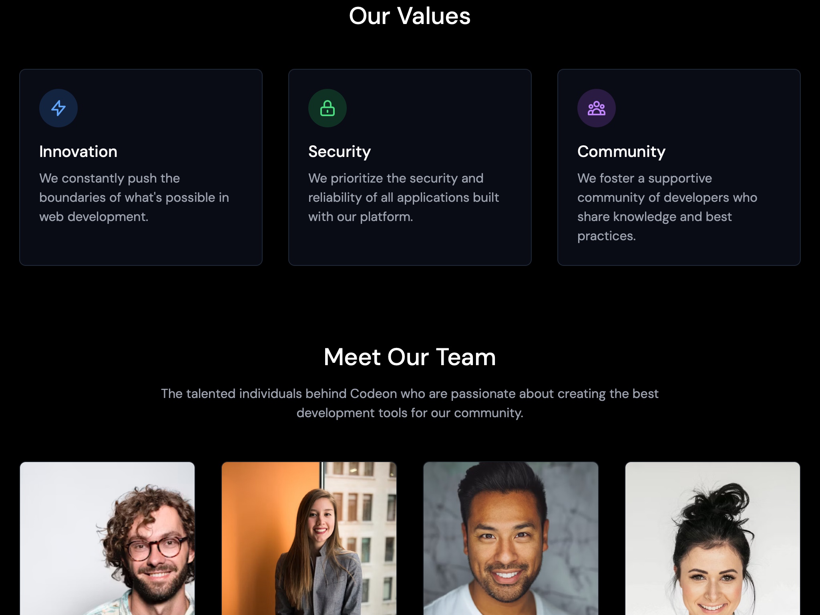Open the smiling man in white shirt photo
Screen dimensions: 820x615
pyautogui.click(x=511, y=539)
